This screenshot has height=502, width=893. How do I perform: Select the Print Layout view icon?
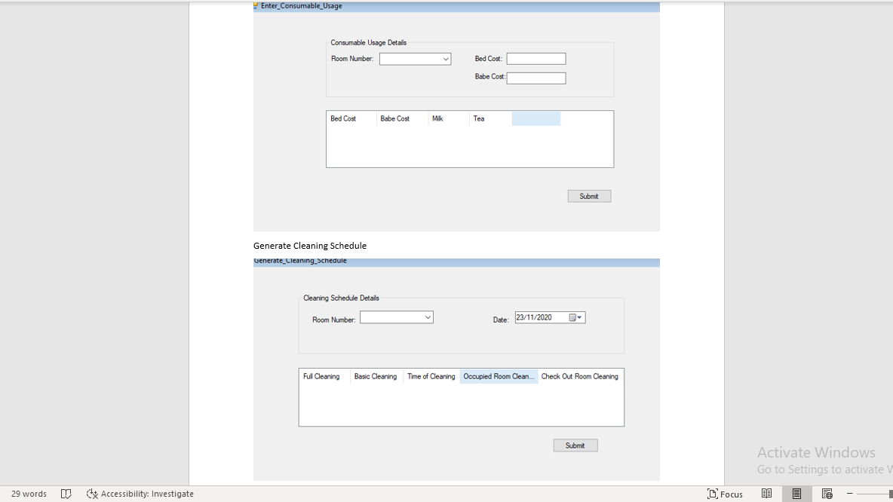point(796,494)
